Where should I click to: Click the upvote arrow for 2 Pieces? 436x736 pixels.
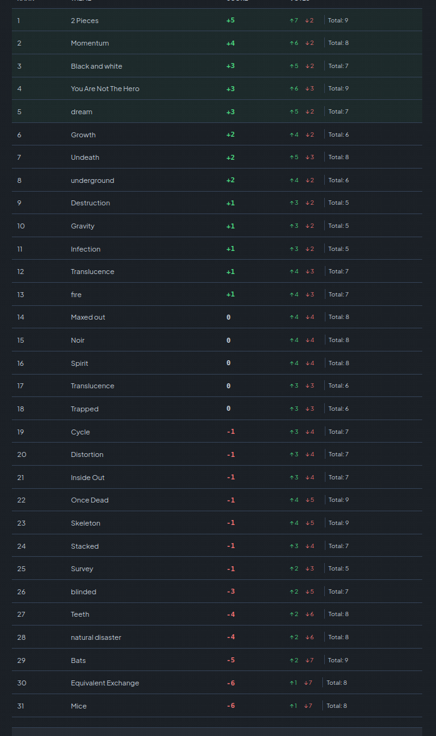point(292,21)
